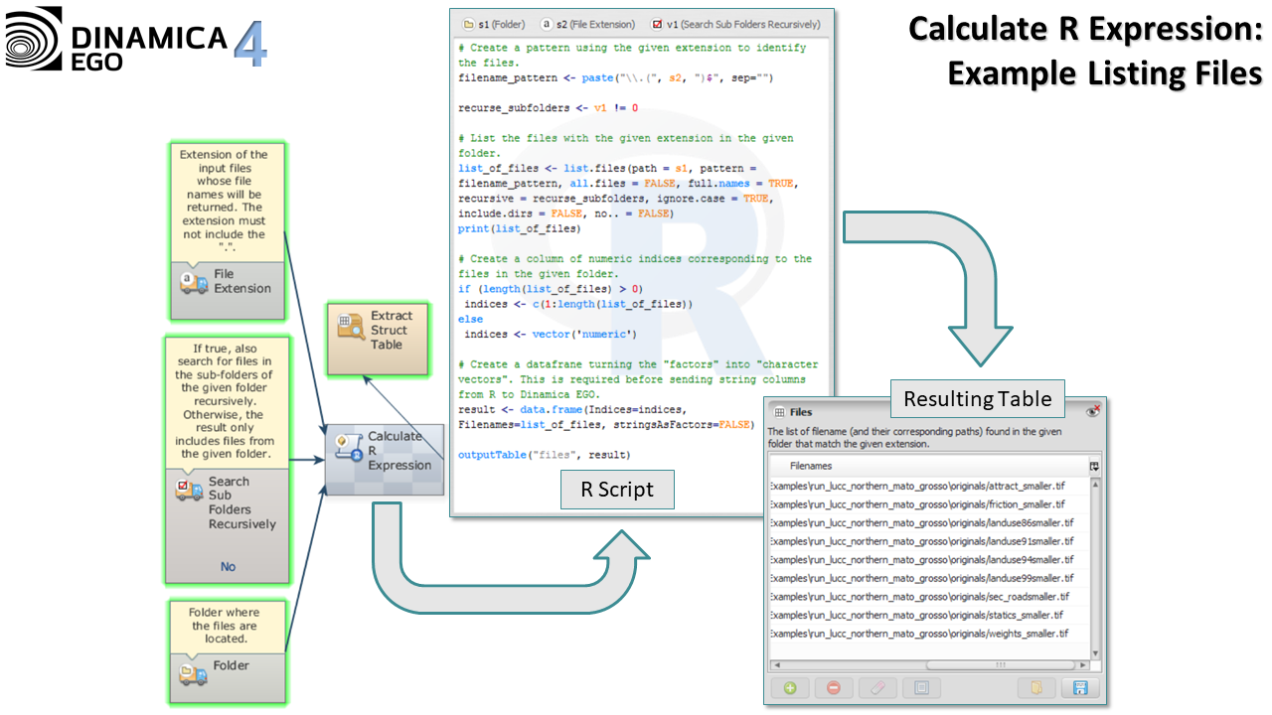Screen dimensions: 1272x715
Task: Select the s1 (Folder) tab
Action: coord(494,24)
